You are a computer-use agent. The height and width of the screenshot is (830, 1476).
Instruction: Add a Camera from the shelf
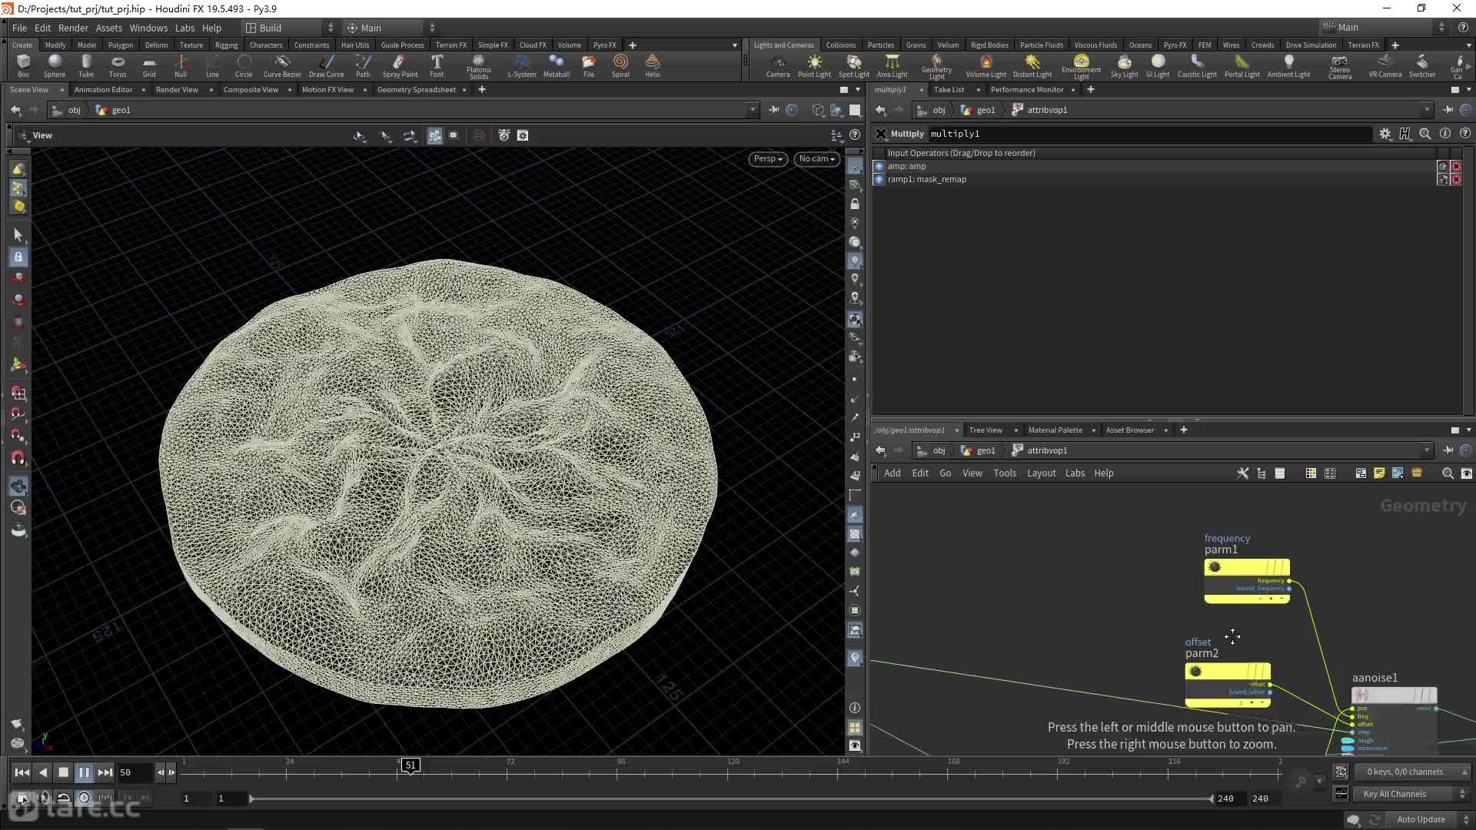(x=778, y=65)
